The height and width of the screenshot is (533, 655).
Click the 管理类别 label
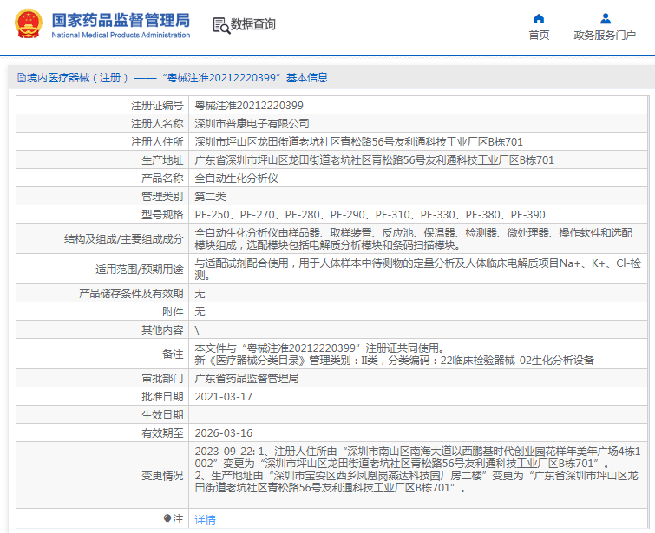pyautogui.click(x=162, y=196)
